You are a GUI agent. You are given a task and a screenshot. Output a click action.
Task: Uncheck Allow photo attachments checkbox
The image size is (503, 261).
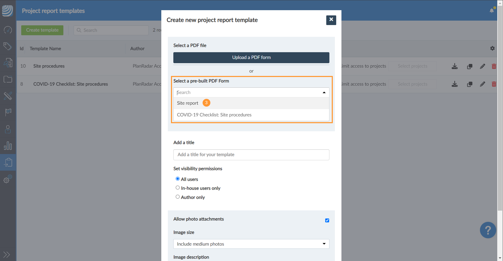[327, 220]
